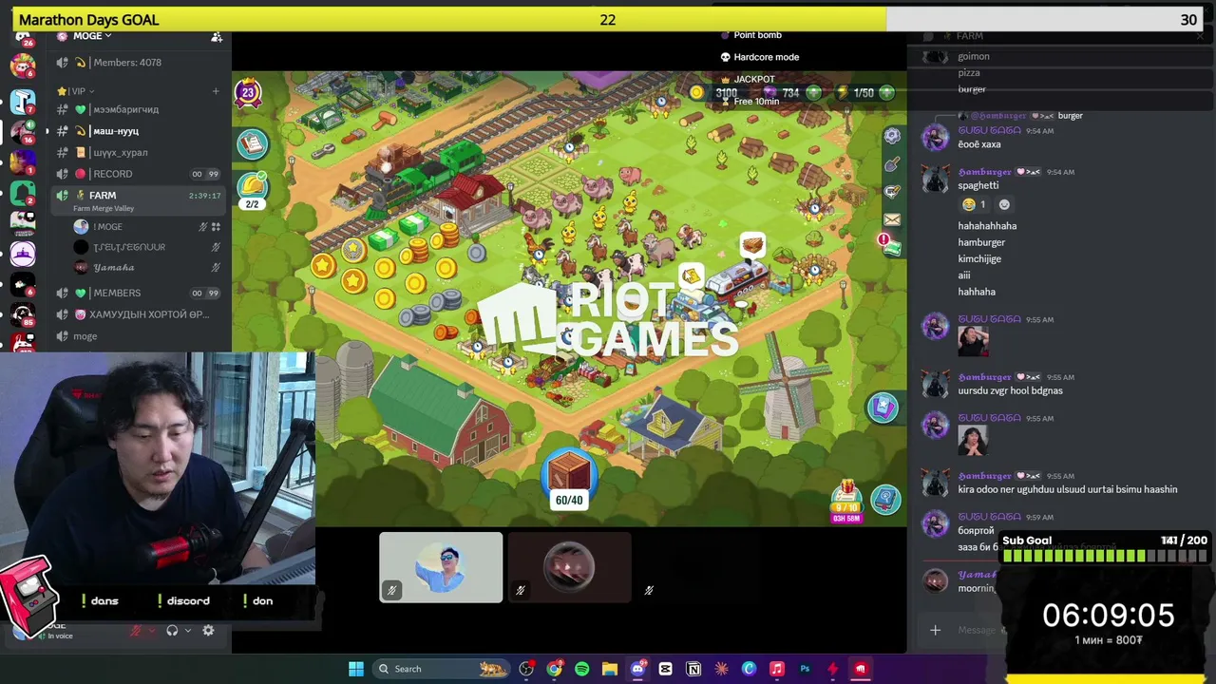1216x684 pixels.
Task: Create a channel in the VIP category
Action: tap(216, 91)
